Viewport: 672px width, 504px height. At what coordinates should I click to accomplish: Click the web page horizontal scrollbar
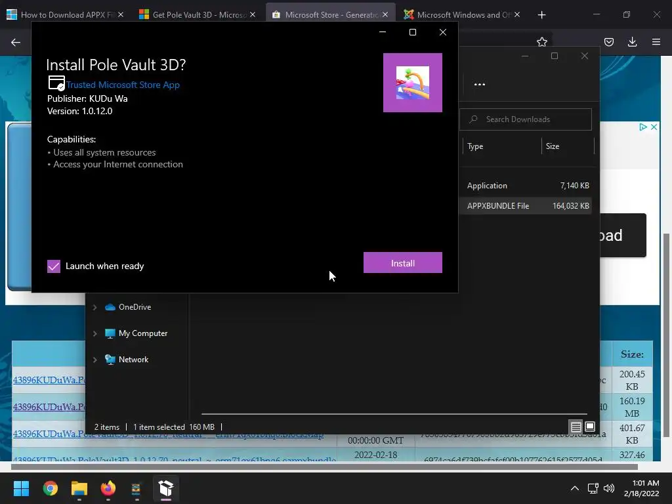[x=324, y=467]
